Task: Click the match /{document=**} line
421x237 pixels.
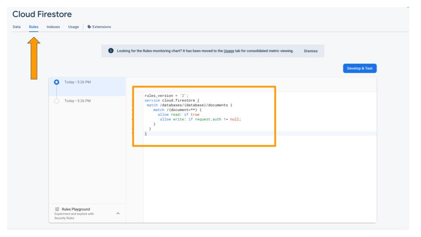Action: pyautogui.click(x=177, y=110)
